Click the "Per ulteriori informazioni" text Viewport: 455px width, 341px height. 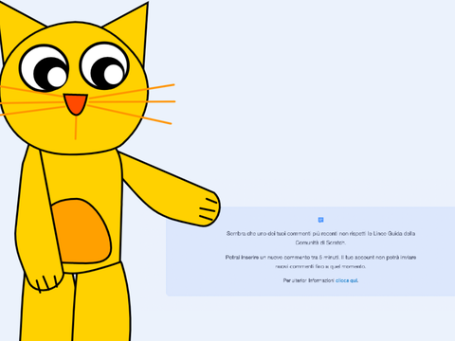click(x=309, y=280)
